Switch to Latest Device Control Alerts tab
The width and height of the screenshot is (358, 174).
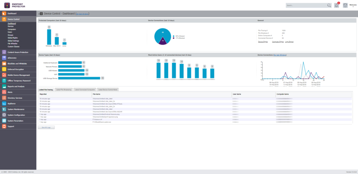[107, 90]
